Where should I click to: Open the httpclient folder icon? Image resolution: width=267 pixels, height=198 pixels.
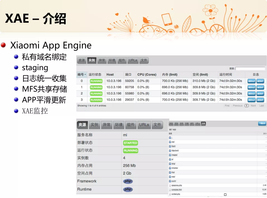(x=170, y=150)
